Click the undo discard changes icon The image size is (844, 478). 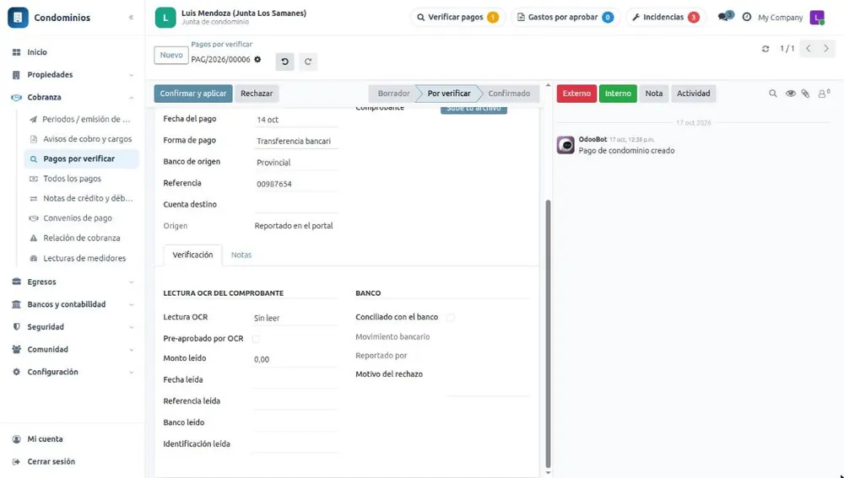click(285, 62)
